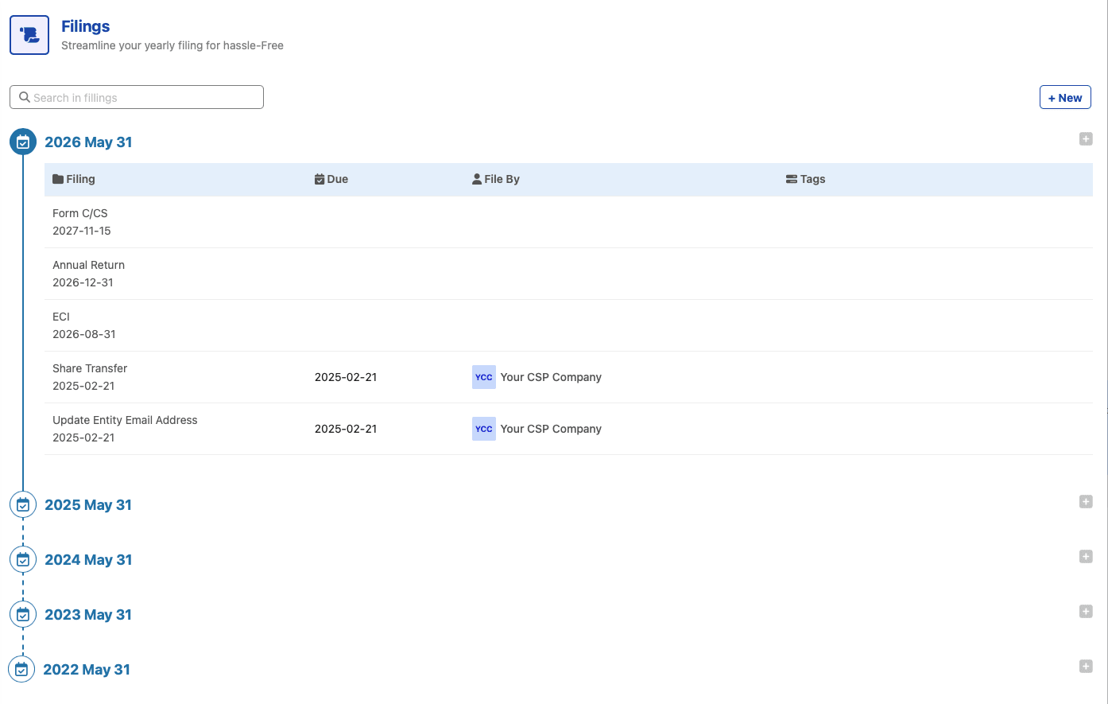Click the Filings scroll logo icon
Image resolution: width=1108 pixels, height=704 pixels.
point(29,35)
